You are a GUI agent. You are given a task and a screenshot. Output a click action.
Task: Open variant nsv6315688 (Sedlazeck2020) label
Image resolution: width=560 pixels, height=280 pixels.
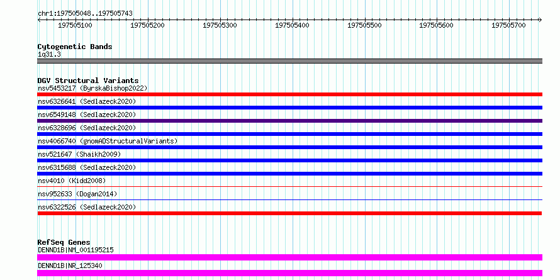pos(87,167)
